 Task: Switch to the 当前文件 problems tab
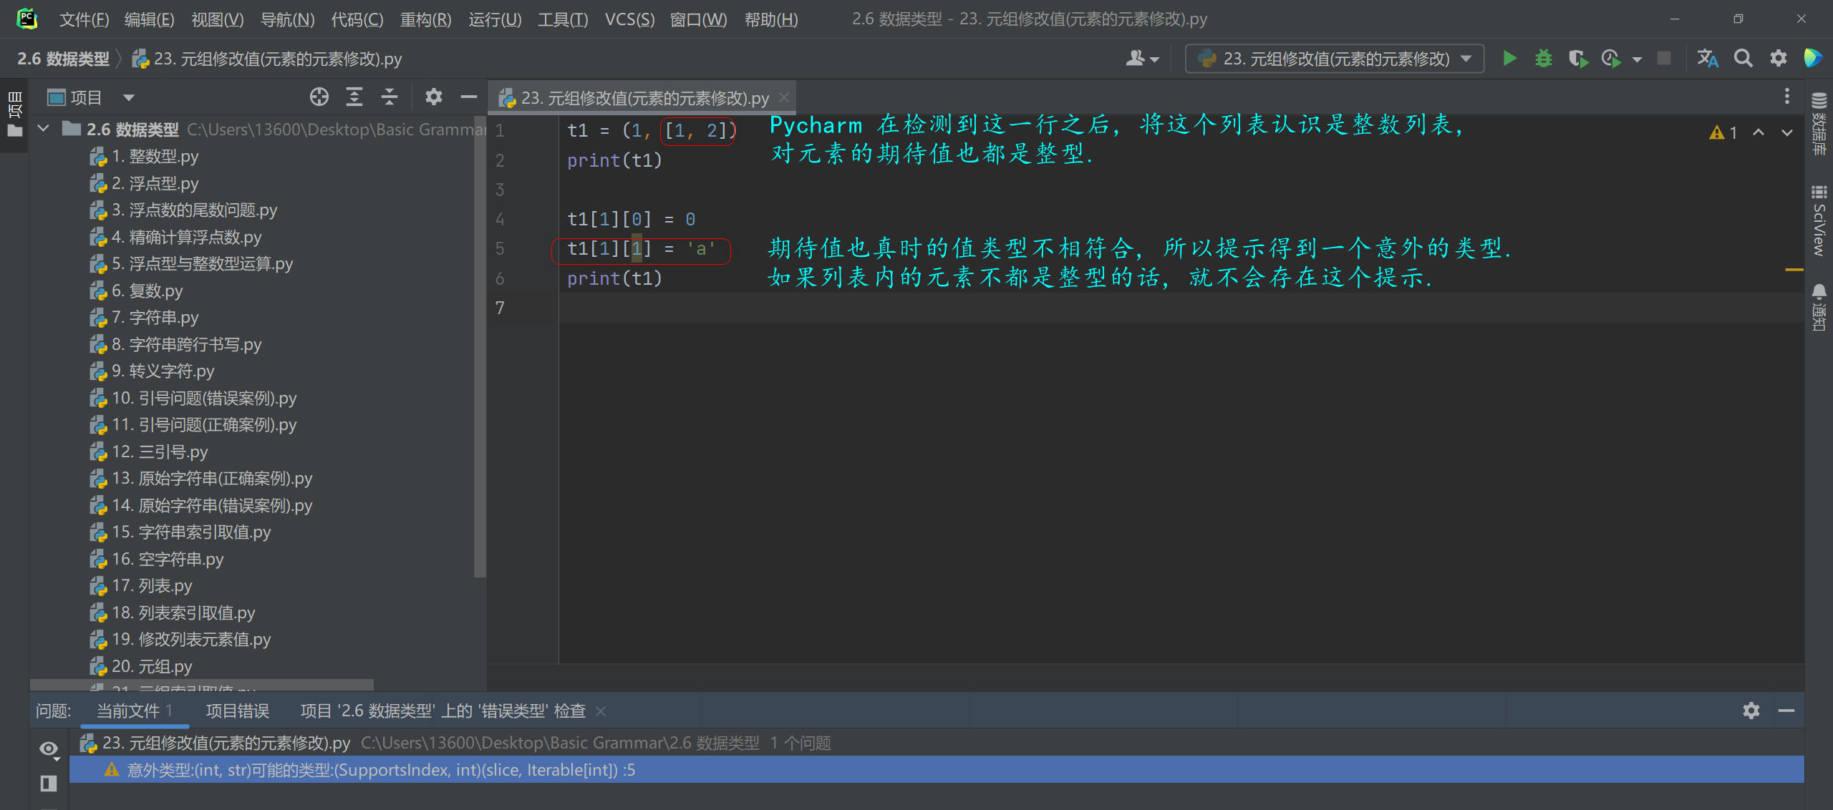[x=135, y=711]
